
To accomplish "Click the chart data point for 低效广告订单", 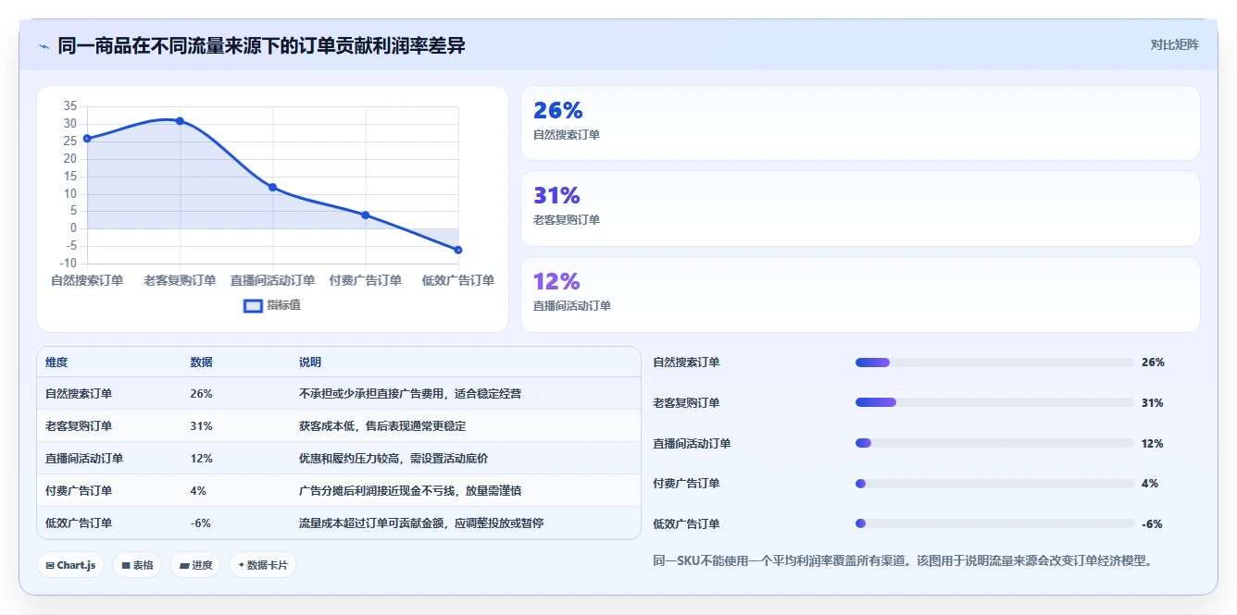I will [x=457, y=250].
